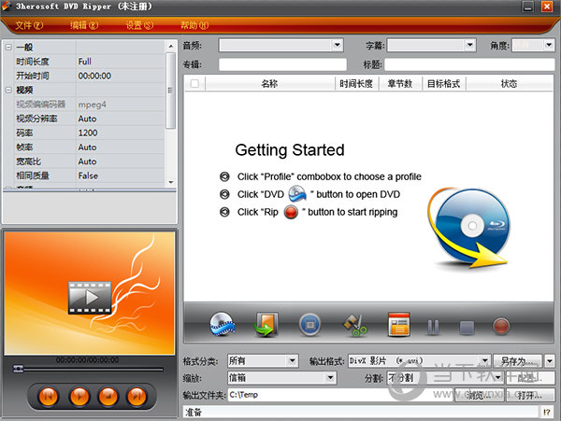Screen dimensions: 561x421
Task: Click the video preview thumbnail
Action: pos(90,293)
